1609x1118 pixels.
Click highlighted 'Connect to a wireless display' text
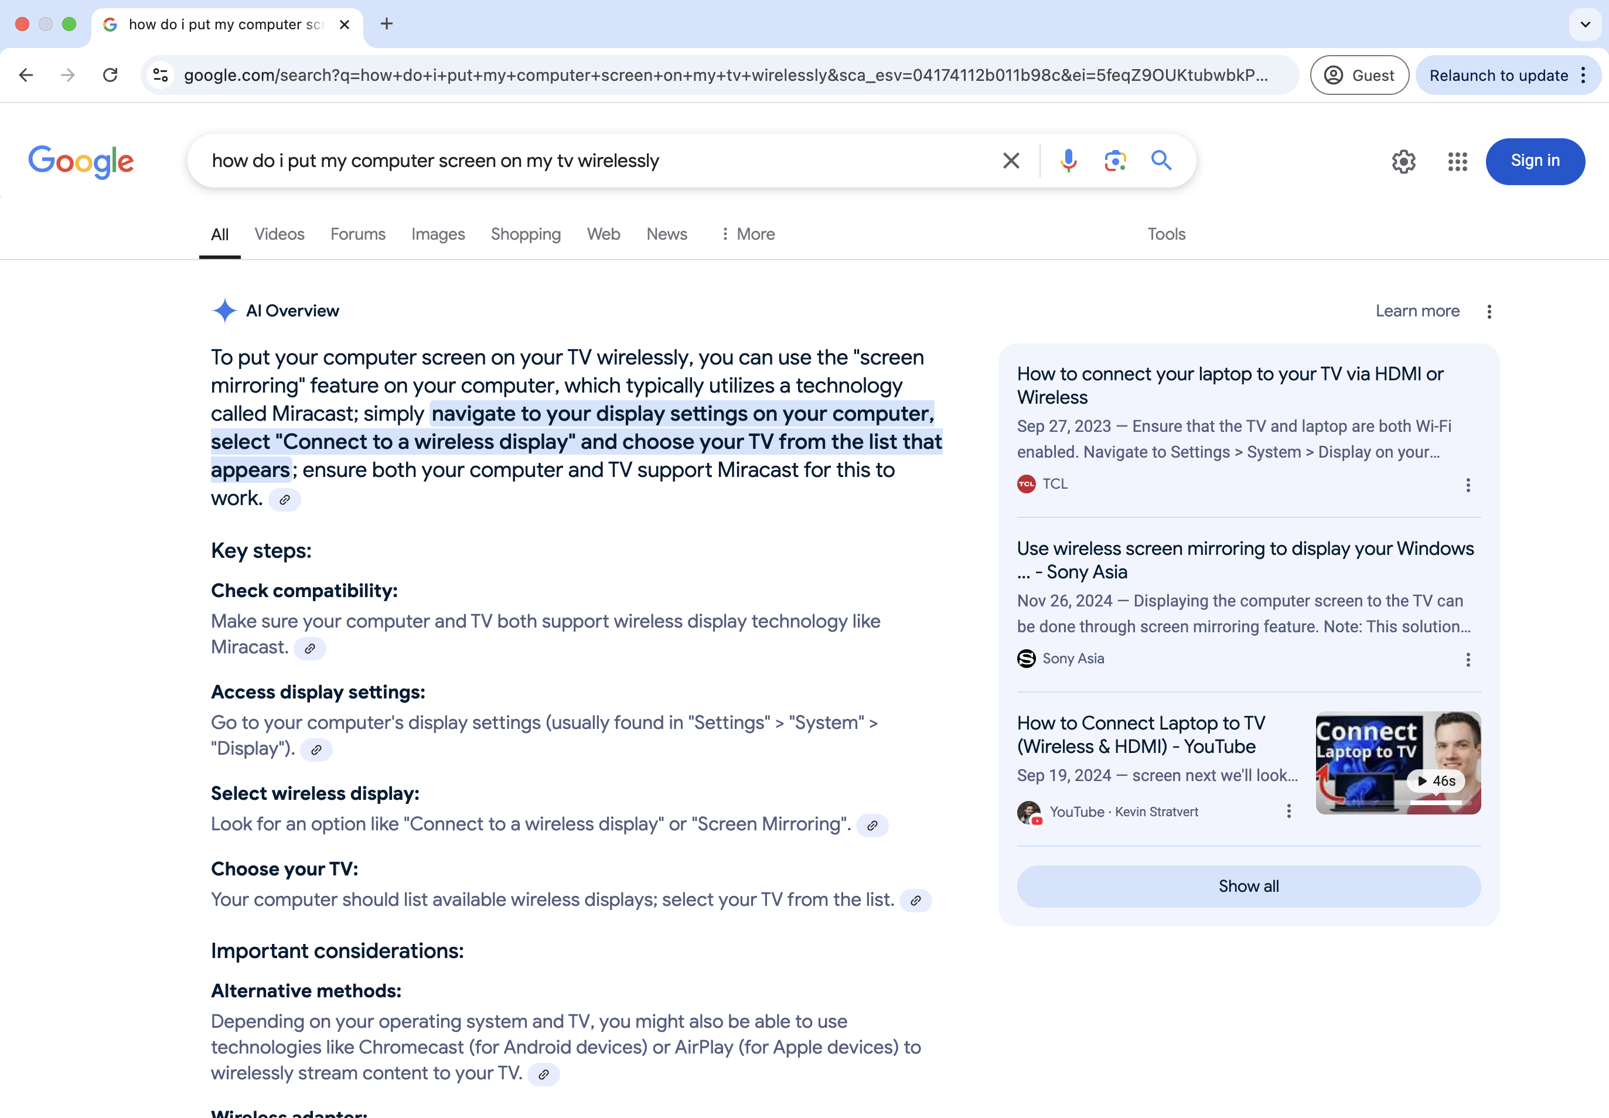click(x=425, y=441)
